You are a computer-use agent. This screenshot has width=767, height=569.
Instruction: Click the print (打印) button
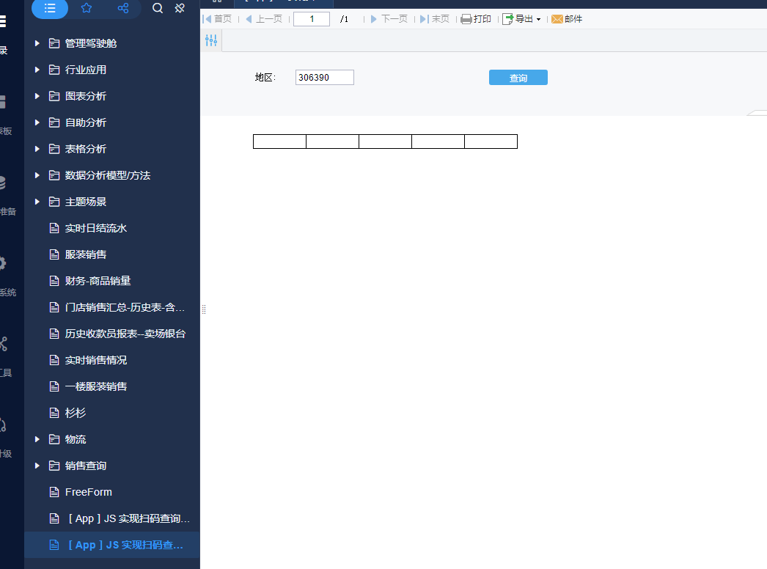[x=476, y=19]
